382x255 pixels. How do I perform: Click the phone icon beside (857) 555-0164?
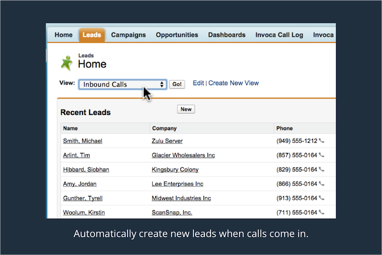[321, 156]
